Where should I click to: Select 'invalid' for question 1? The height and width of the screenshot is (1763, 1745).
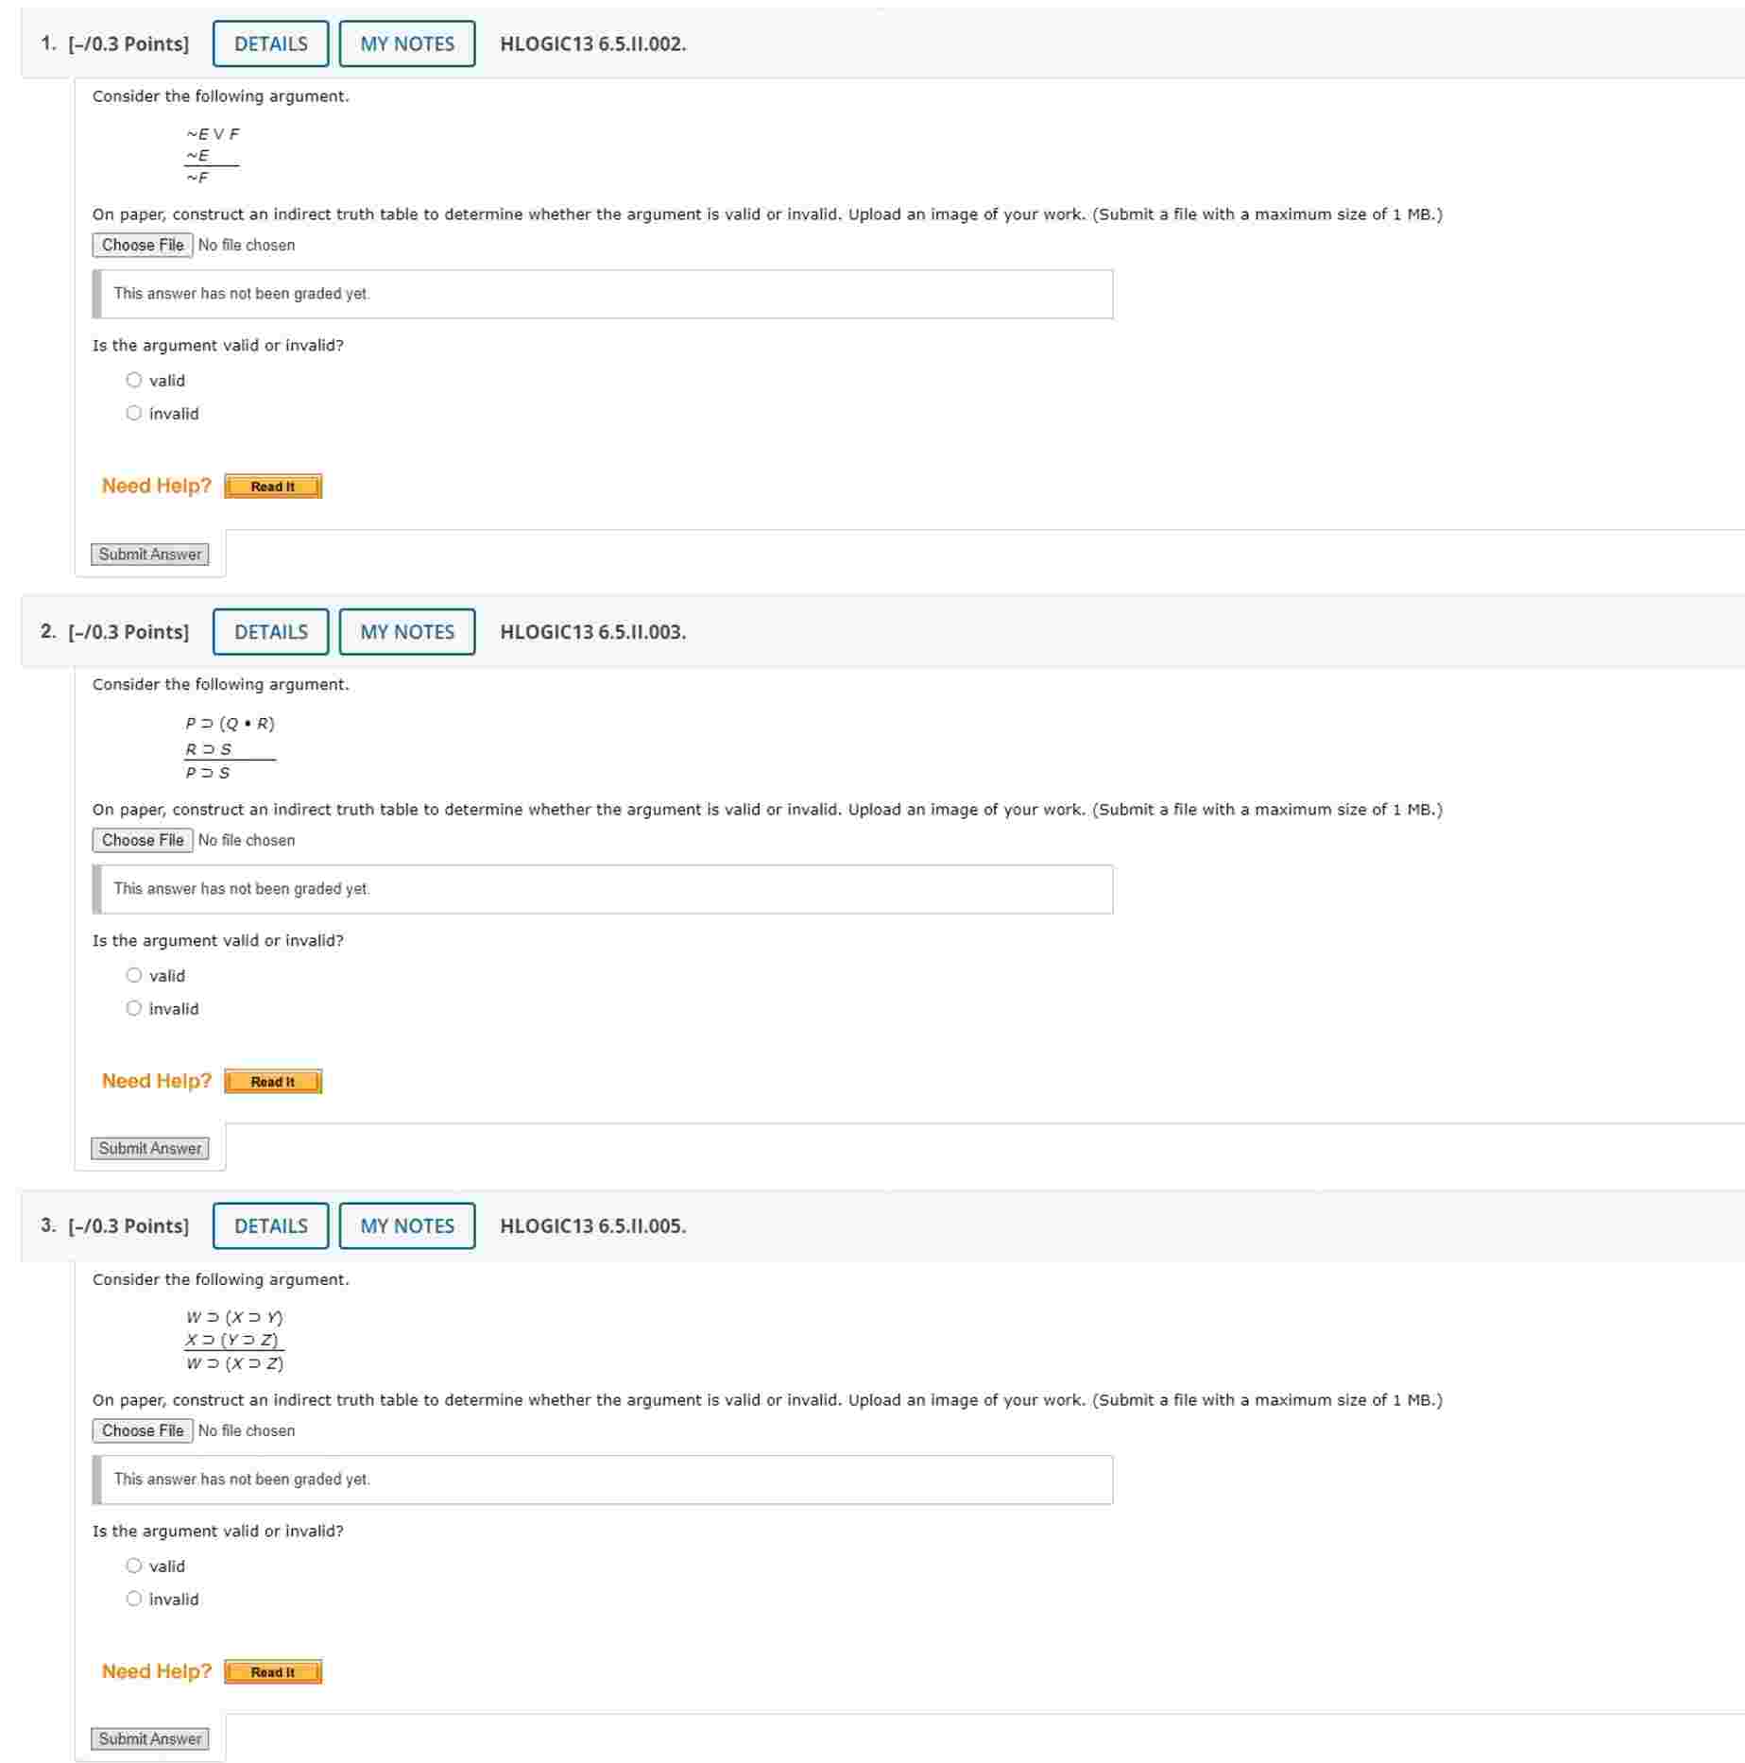point(134,413)
